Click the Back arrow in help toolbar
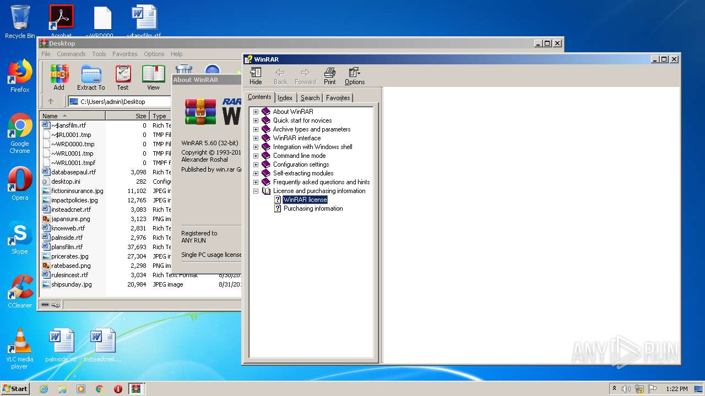The image size is (705, 396). coord(280,76)
